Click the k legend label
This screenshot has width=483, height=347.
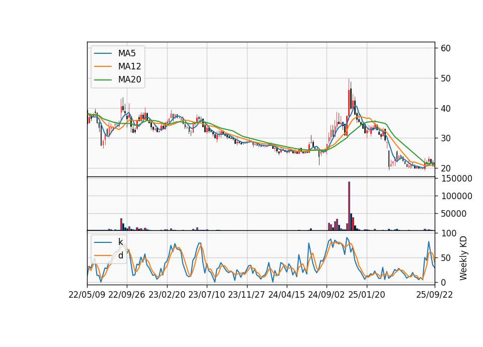(x=120, y=242)
